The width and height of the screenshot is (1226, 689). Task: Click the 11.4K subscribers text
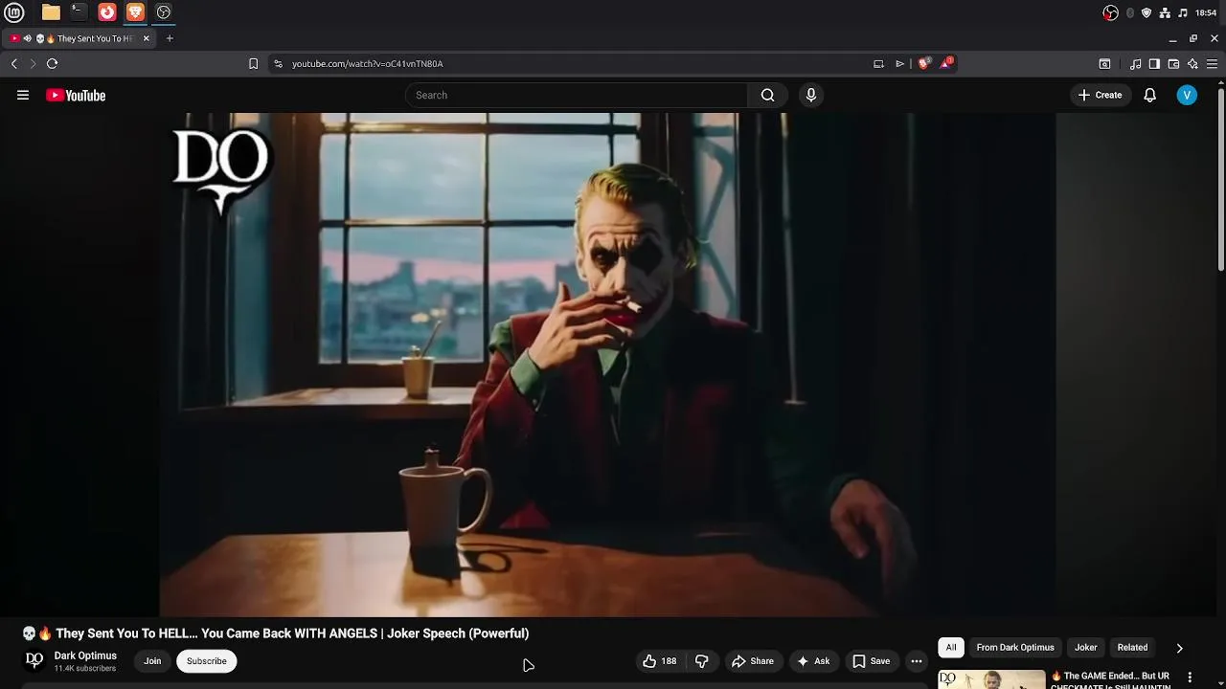click(85, 668)
